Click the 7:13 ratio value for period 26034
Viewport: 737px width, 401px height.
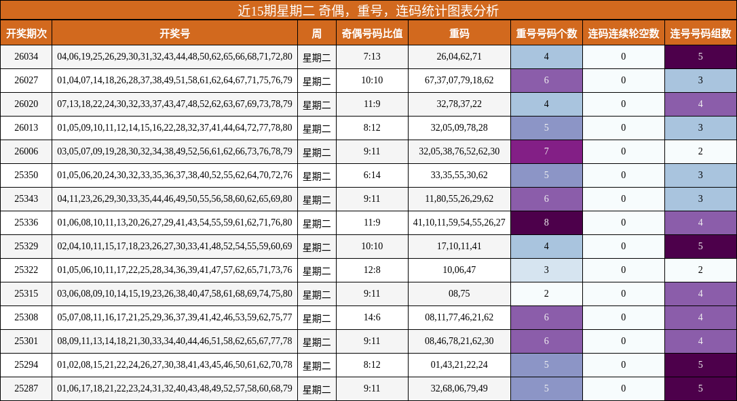(x=373, y=58)
